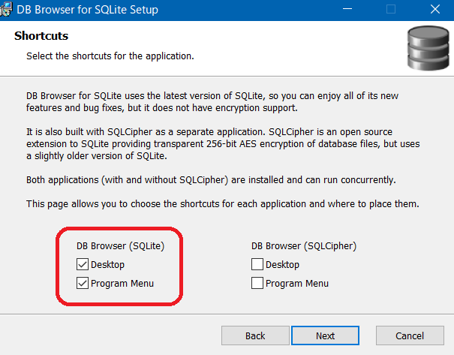Click the 'DB Browser for SQLite Setup' title
Screen dimensions: 454x355
pos(88,10)
